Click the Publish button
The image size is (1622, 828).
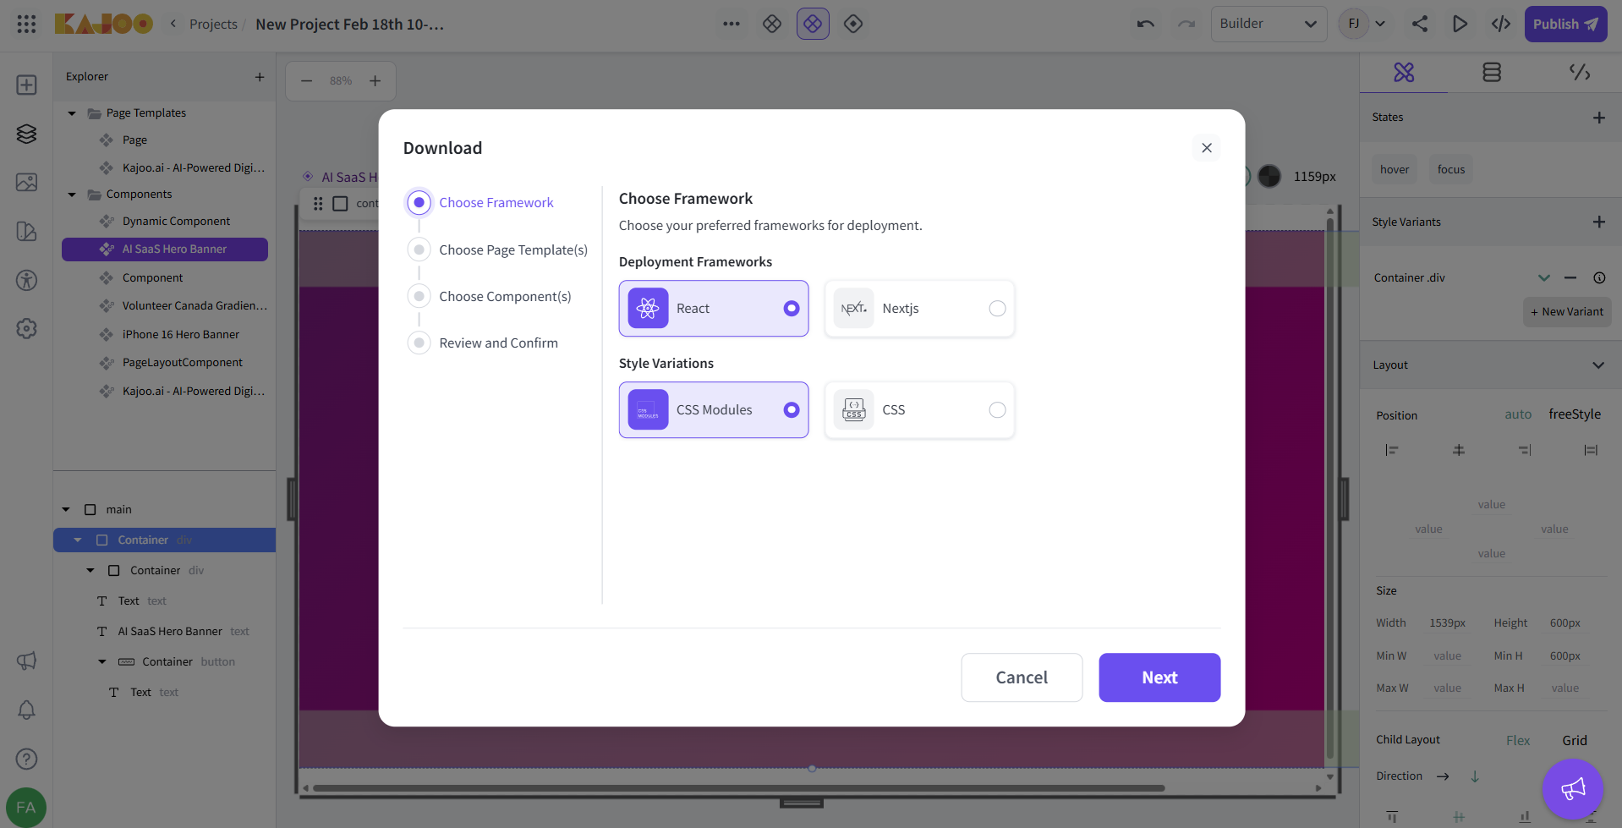pyautogui.click(x=1565, y=24)
